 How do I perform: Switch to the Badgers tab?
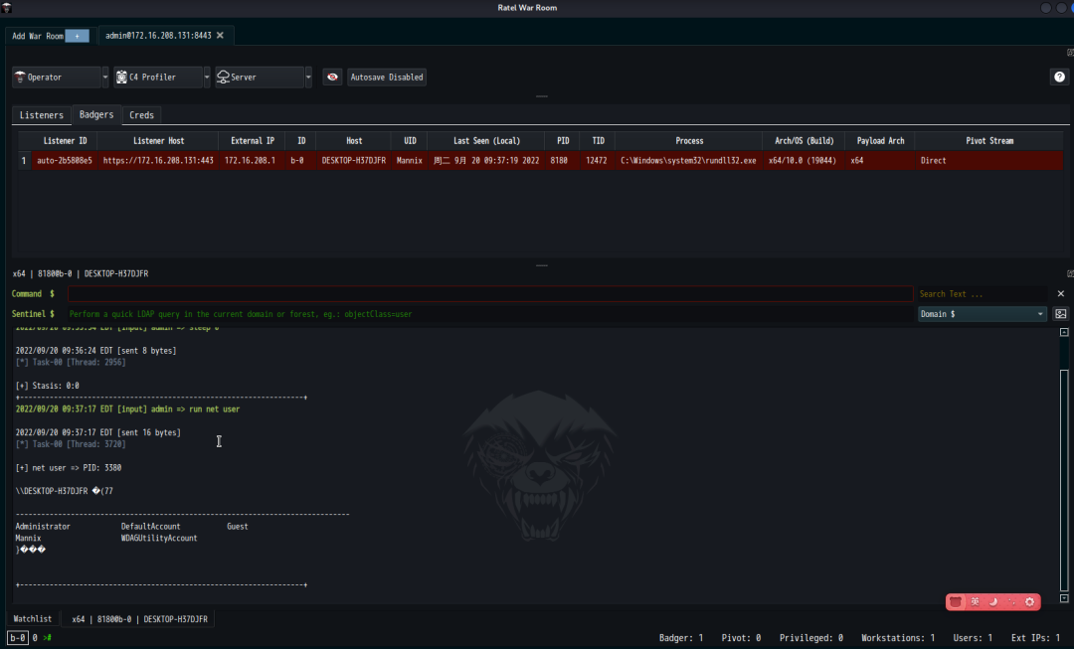[95, 114]
